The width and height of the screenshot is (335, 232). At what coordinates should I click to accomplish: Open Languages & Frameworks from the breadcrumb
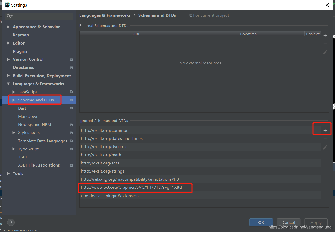(105, 15)
